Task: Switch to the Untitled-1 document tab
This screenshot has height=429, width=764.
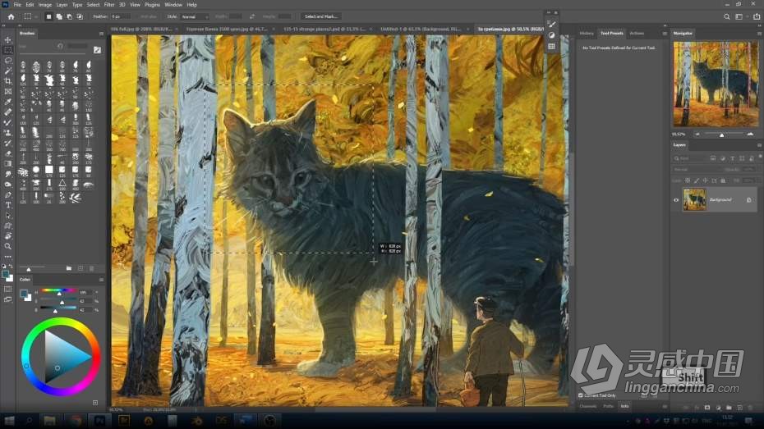Action: tap(421, 30)
